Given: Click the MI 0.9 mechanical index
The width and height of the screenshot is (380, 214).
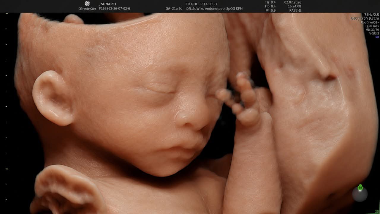Looking at the screenshot, I should (270, 10).
